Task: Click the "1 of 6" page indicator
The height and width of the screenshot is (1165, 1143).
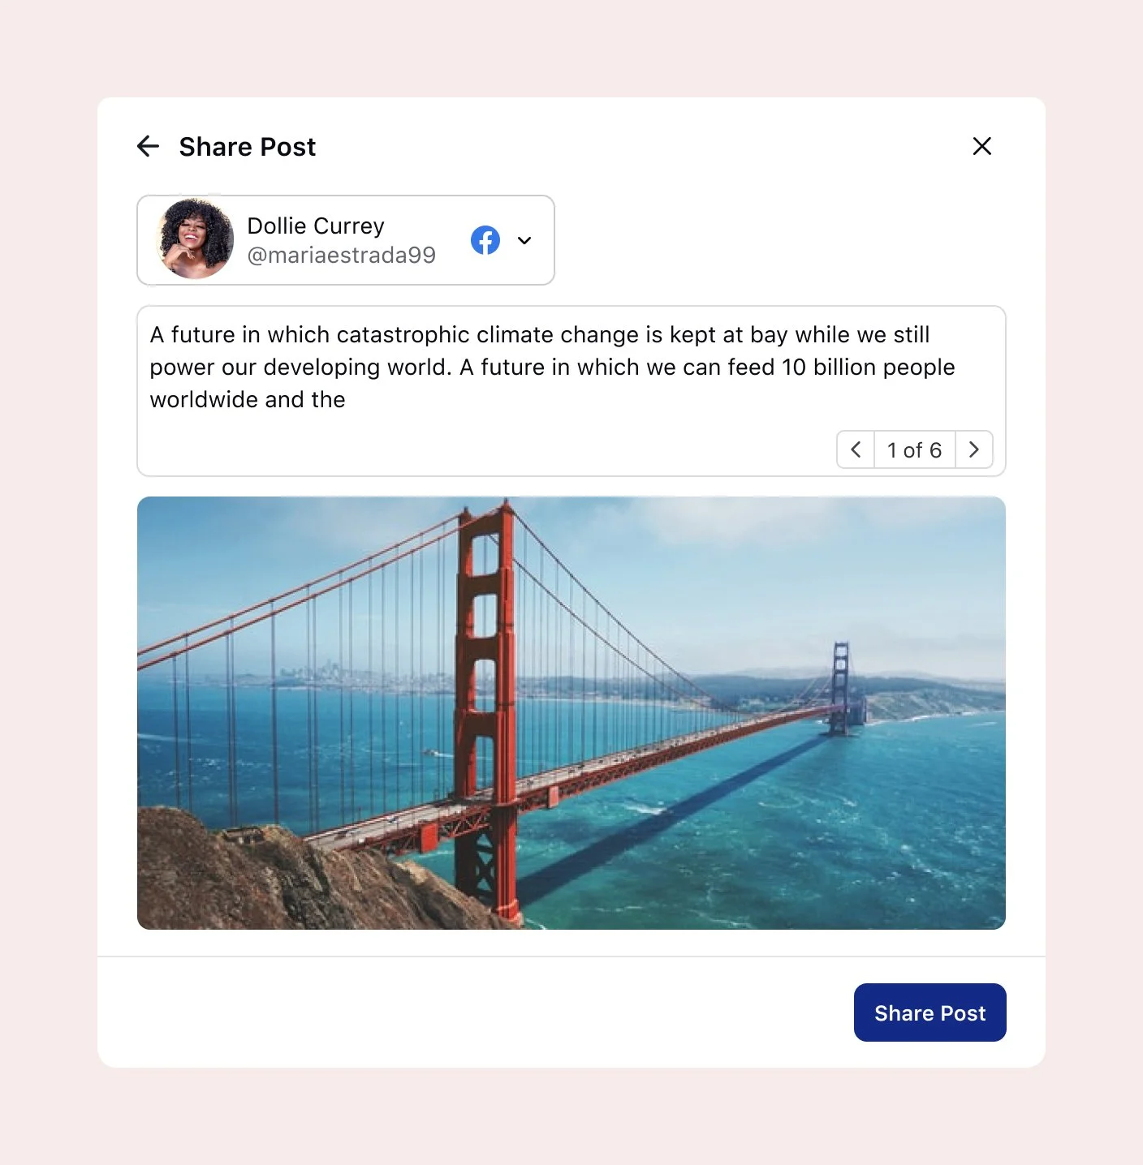Action: coord(915,450)
